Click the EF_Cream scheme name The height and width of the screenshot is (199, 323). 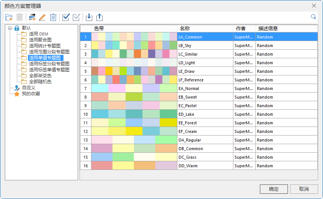(x=187, y=131)
